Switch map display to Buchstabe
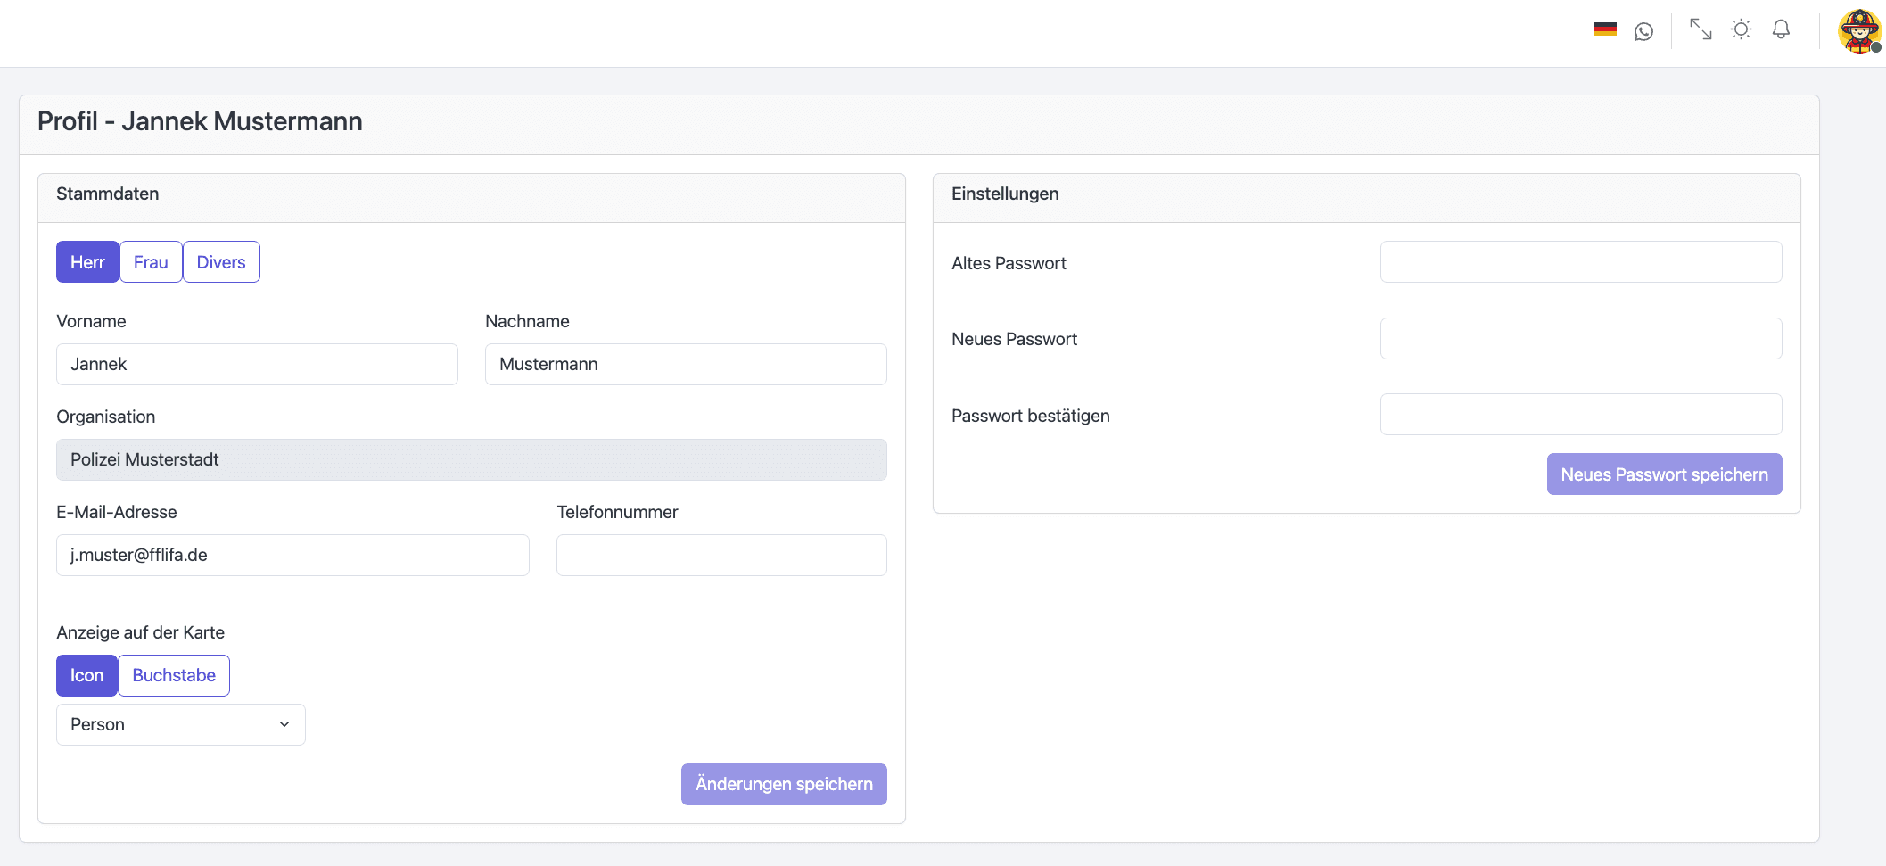Image resolution: width=1886 pixels, height=866 pixels. pos(174,675)
